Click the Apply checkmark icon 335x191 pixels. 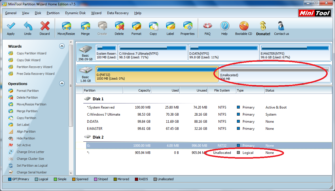[11, 26]
